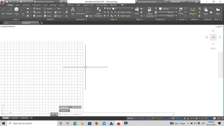Open the lineweight ByLayer dropdown
Screen dimensions: 224x126
tap(168, 12)
